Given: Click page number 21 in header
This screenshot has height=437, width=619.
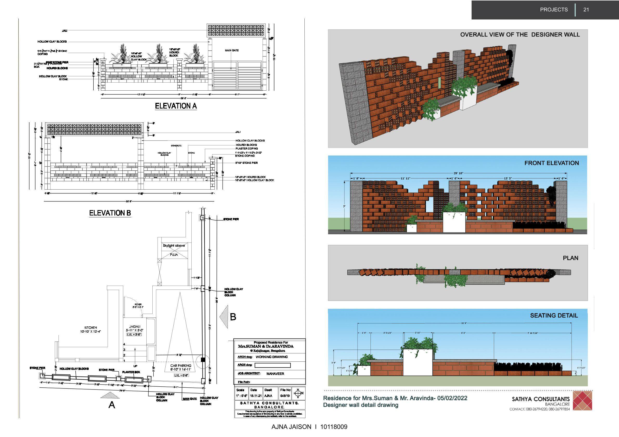Looking at the screenshot, I should pos(586,10).
